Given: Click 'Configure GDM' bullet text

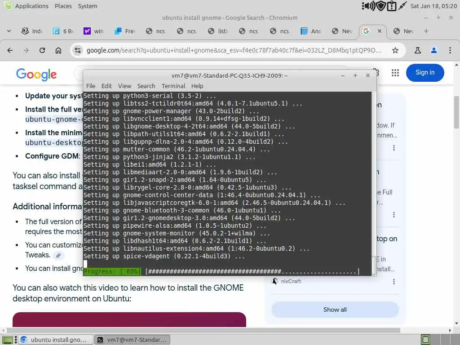Looking at the screenshot, I should [53, 156].
